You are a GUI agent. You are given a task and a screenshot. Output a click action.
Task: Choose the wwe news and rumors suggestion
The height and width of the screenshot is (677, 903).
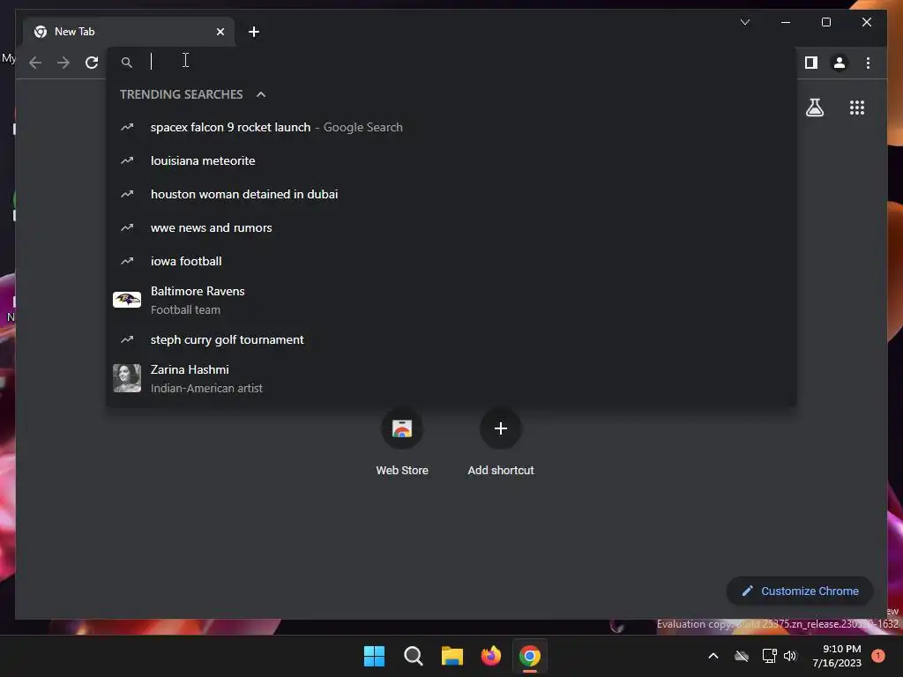(x=451, y=227)
